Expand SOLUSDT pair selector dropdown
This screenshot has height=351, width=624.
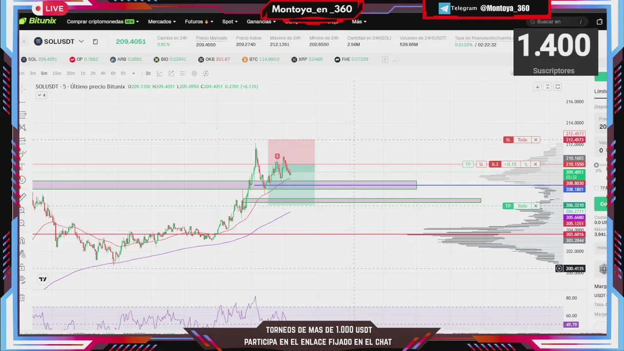(x=81, y=41)
